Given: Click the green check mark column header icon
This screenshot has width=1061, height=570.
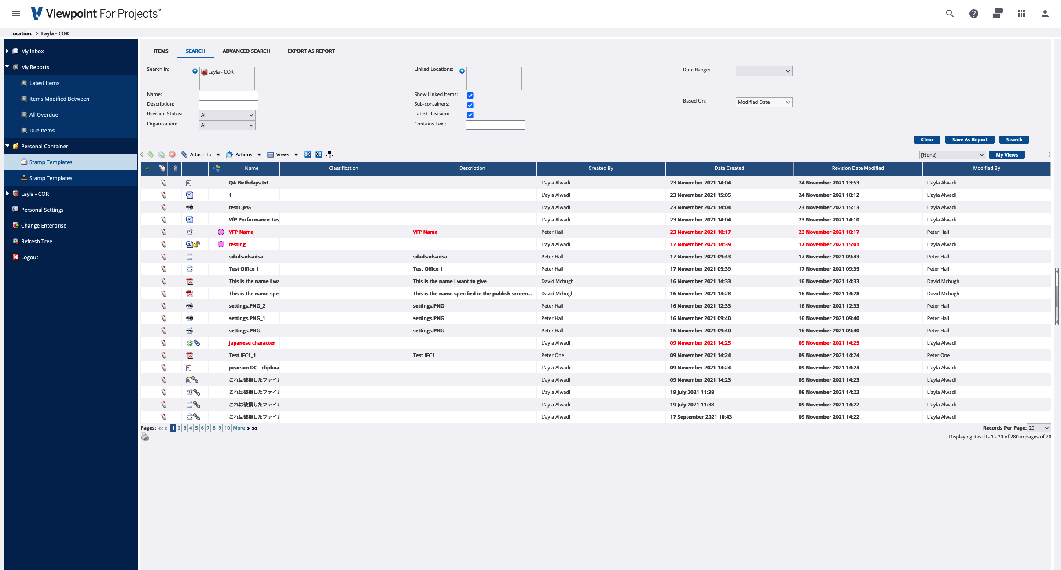Looking at the screenshot, I should click(147, 168).
